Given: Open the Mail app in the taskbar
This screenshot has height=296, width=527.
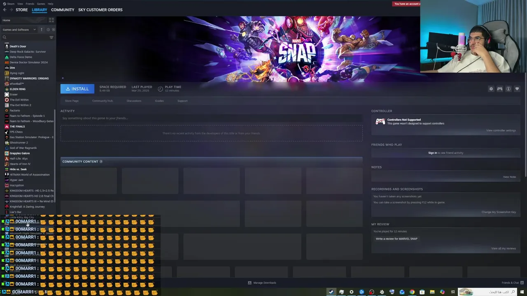Looking at the screenshot, I should 402,292.
